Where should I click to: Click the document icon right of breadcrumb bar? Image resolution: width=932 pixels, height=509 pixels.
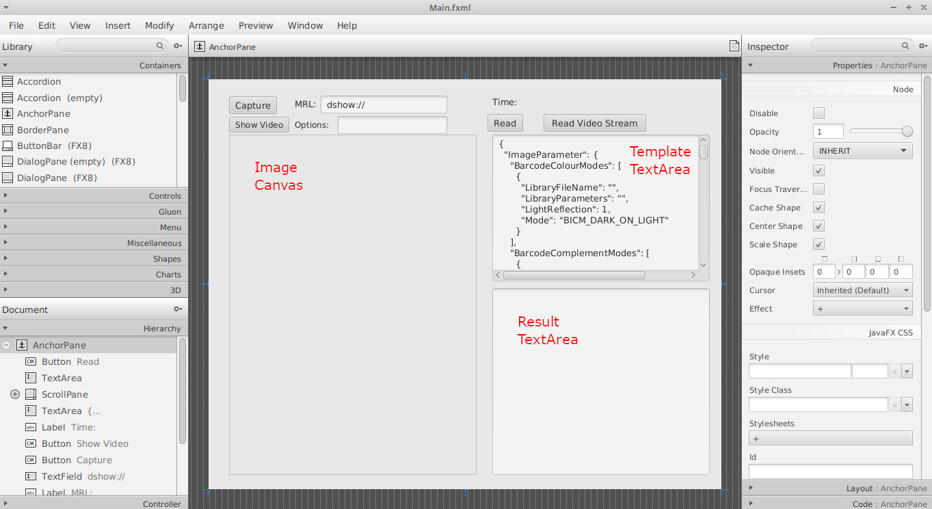point(734,46)
